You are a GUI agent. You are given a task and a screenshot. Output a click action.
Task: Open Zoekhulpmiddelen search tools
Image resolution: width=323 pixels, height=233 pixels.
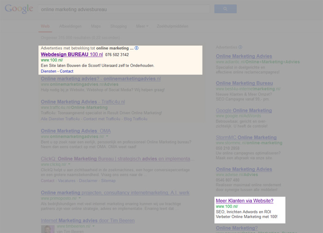coord(173,26)
